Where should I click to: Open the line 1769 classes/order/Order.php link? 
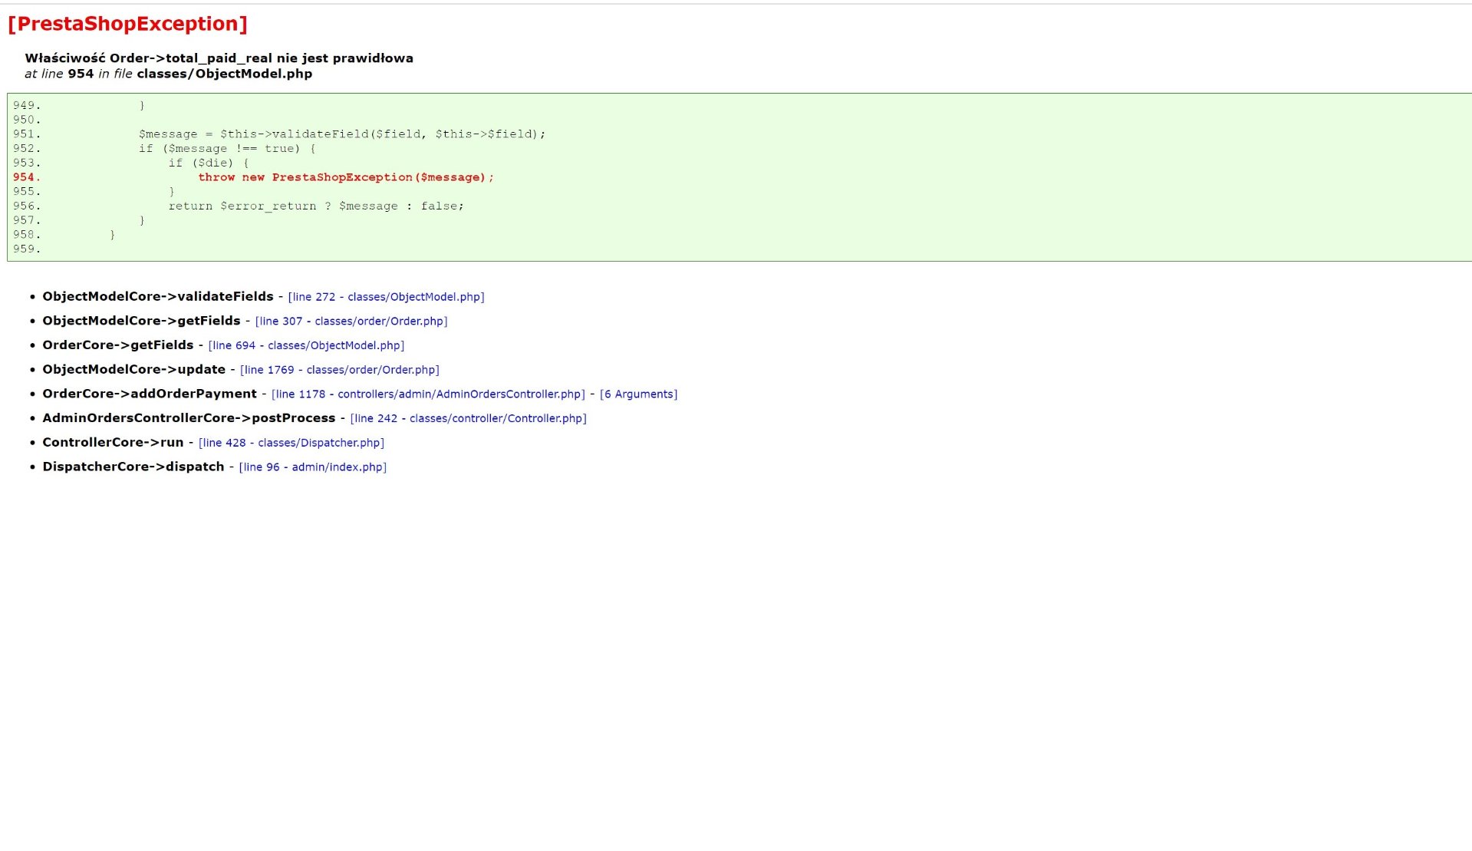340,370
